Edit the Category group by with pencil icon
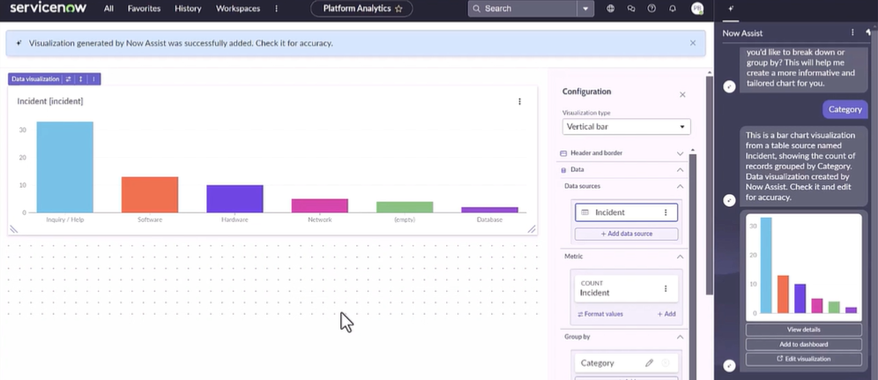Screen dimensions: 878x380 [x=649, y=363]
